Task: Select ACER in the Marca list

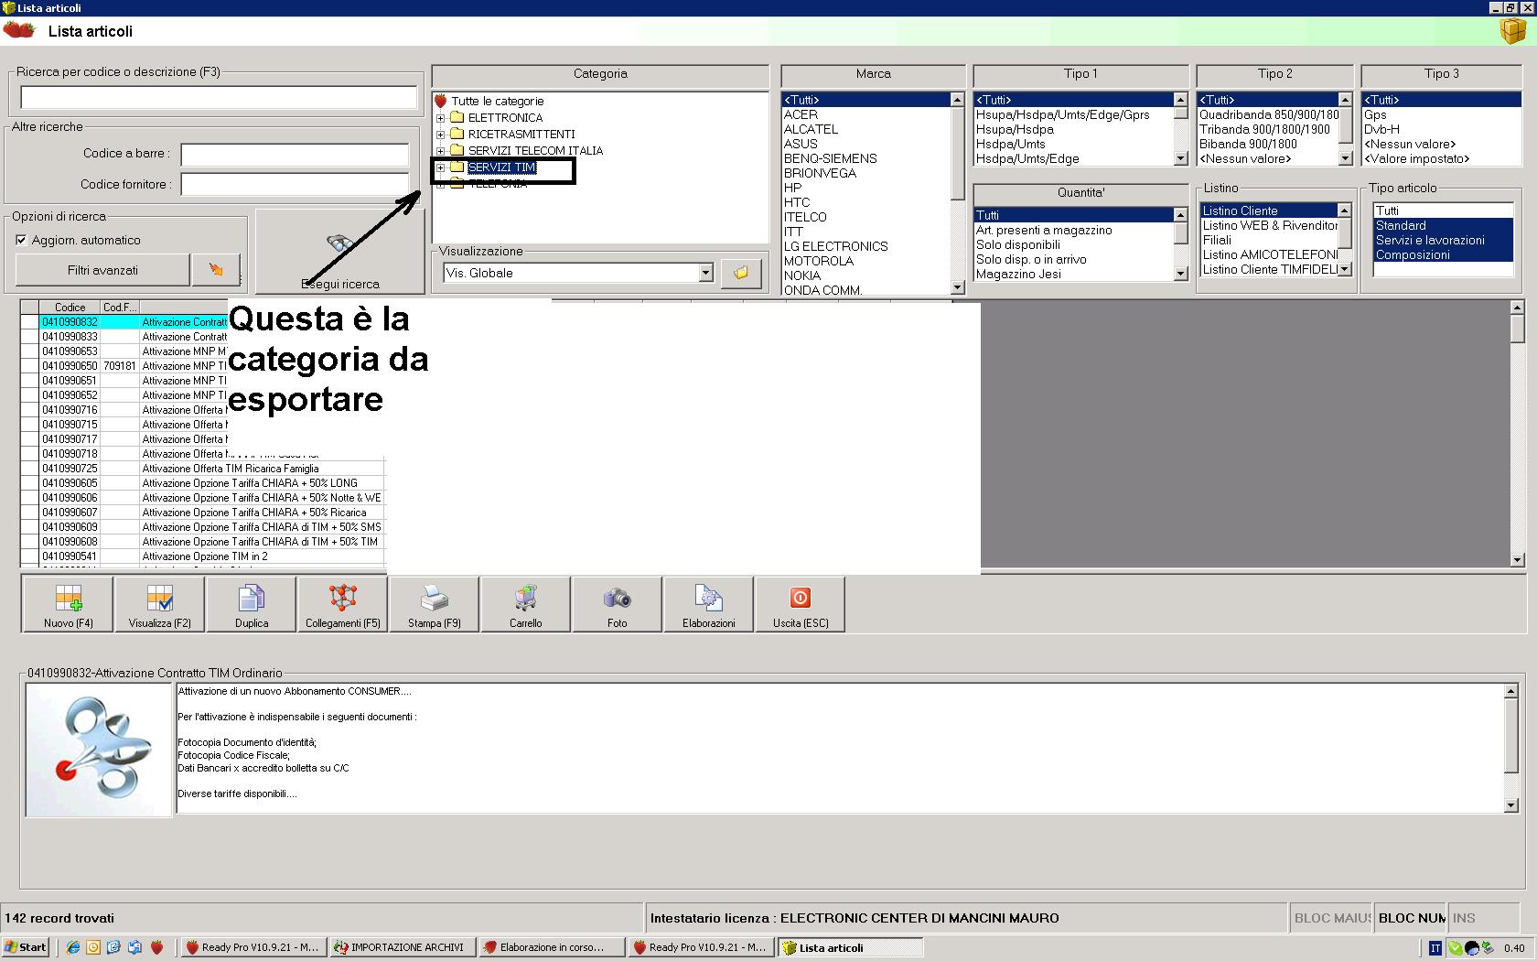Action: 801,114
